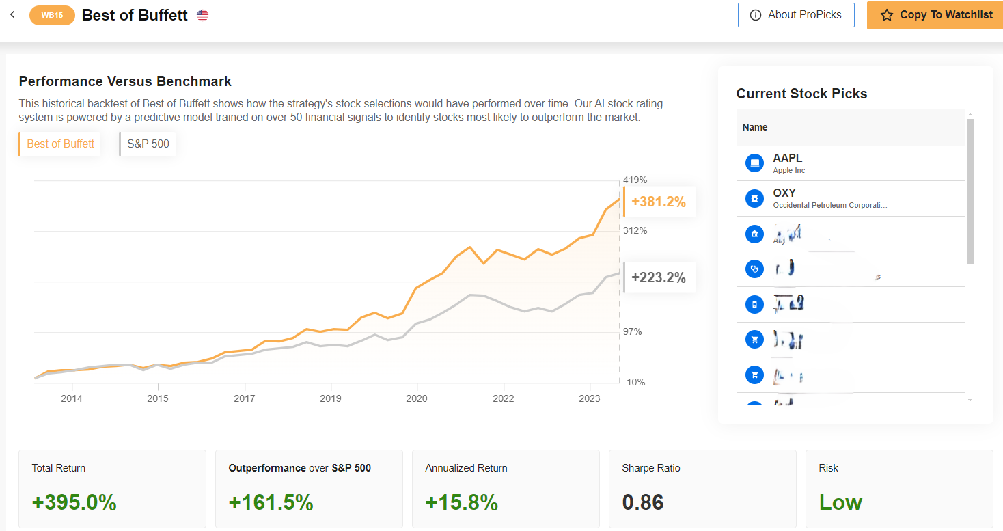Click the info icon in About ProPicks

[x=756, y=15]
